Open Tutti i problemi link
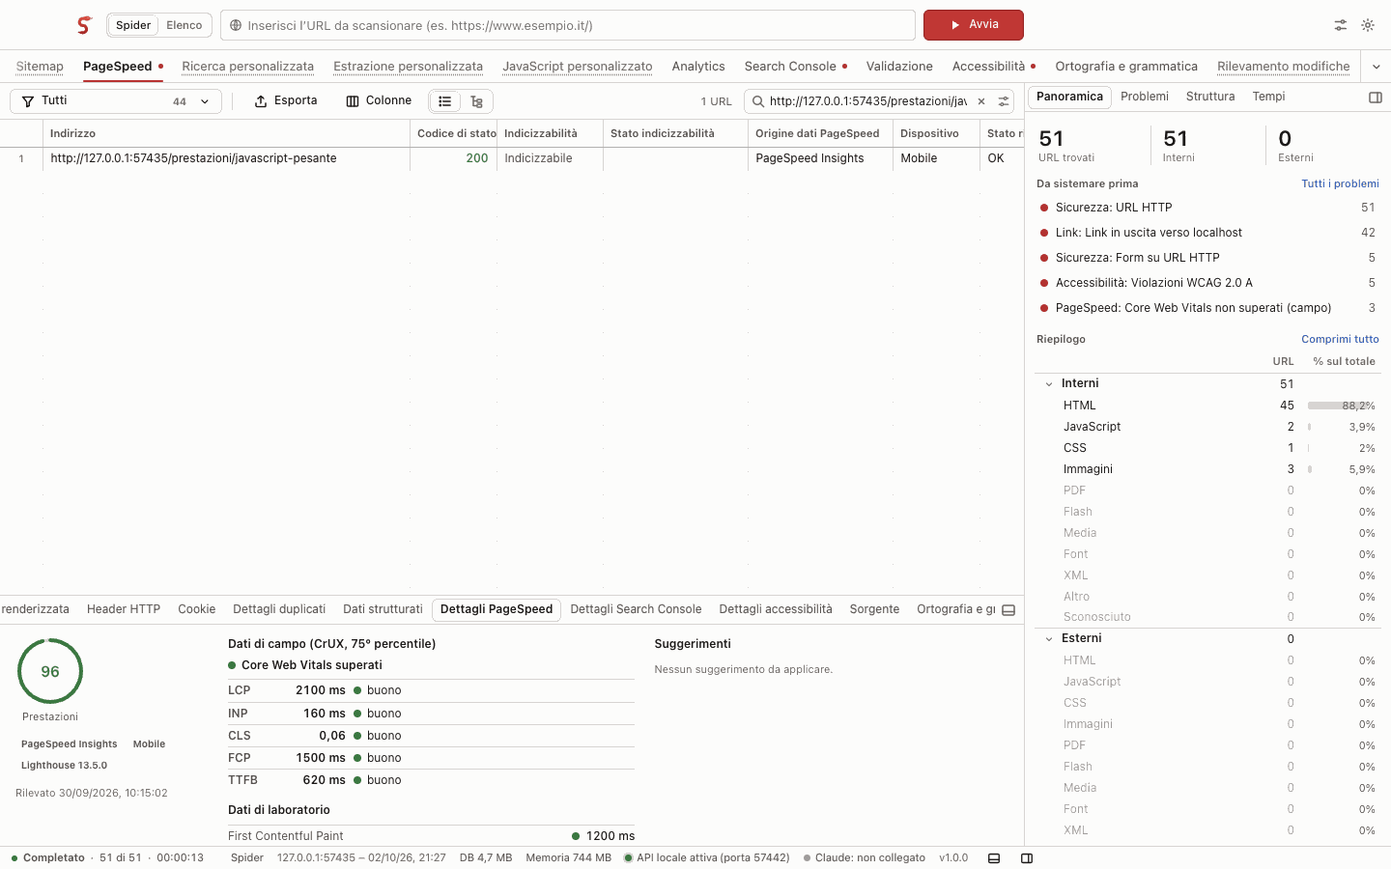Viewport: 1391px width, 869px height. [1340, 184]
